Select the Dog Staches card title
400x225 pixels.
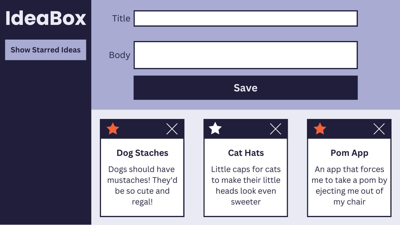[142, 153]
